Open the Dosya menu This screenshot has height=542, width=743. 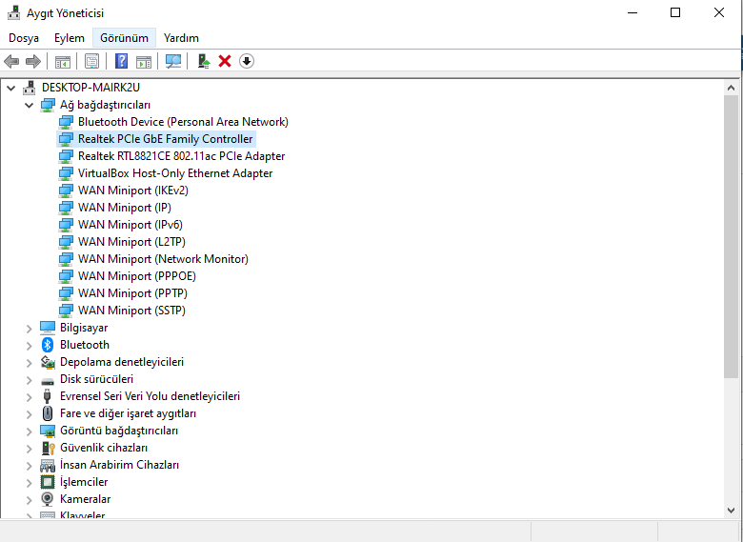(x=24, y=38)
